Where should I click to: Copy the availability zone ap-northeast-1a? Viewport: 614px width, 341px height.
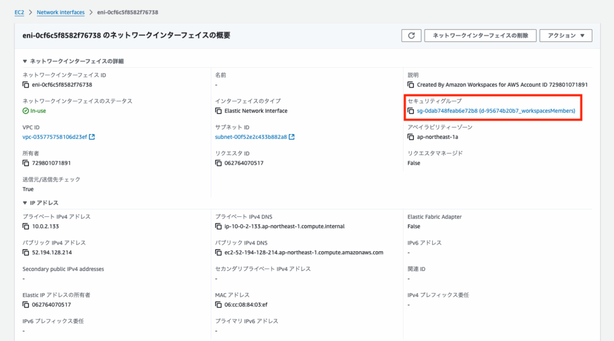(x=411, y=137)
